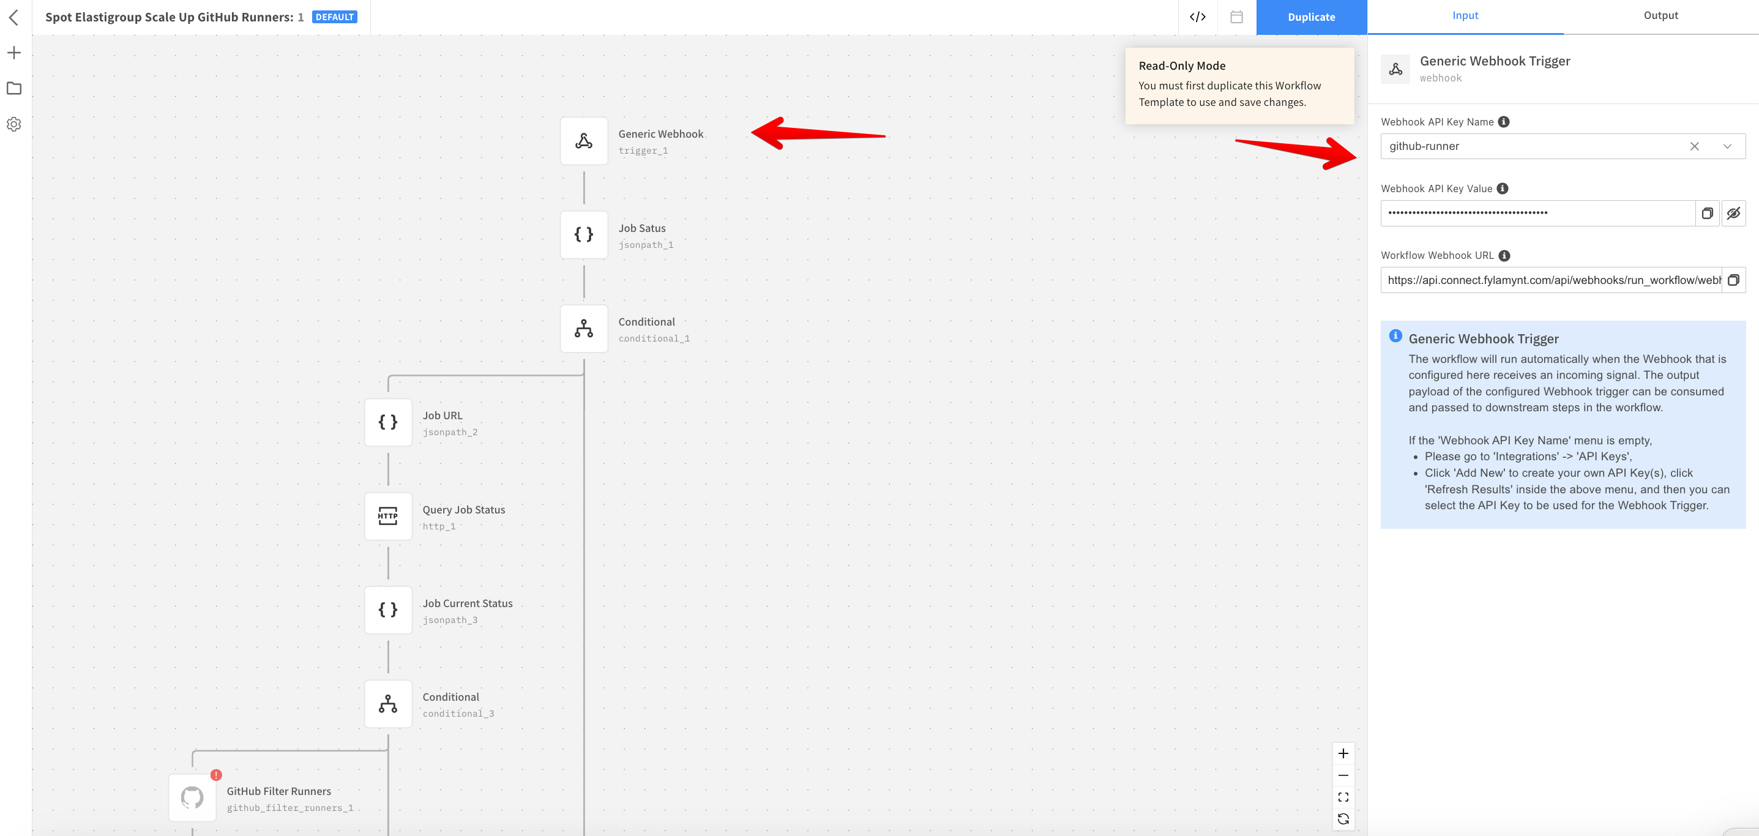Screen dimensions: 1759x836
Task: Open the Query Job Status HTTP node
Action: pos(388,516)
